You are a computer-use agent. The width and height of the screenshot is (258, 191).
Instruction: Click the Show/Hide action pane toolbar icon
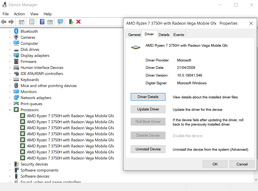[x=50, y=22]
